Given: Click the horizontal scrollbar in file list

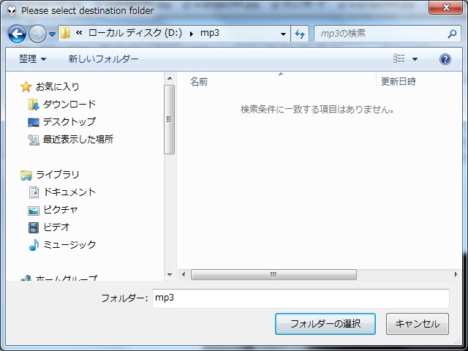Looking at the screenshot, I should click(x=273, y=275).
